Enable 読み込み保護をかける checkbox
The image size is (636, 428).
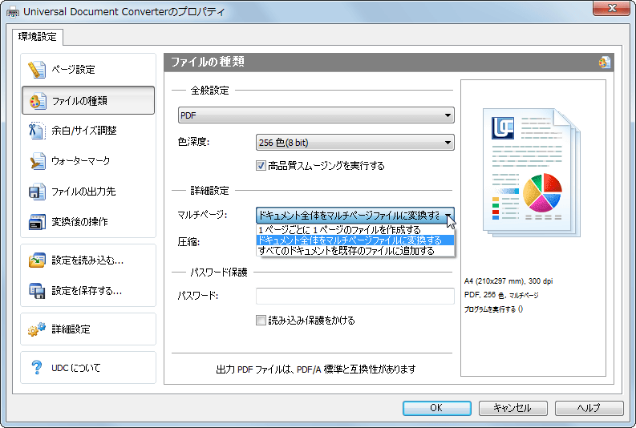tap(261, 320)
